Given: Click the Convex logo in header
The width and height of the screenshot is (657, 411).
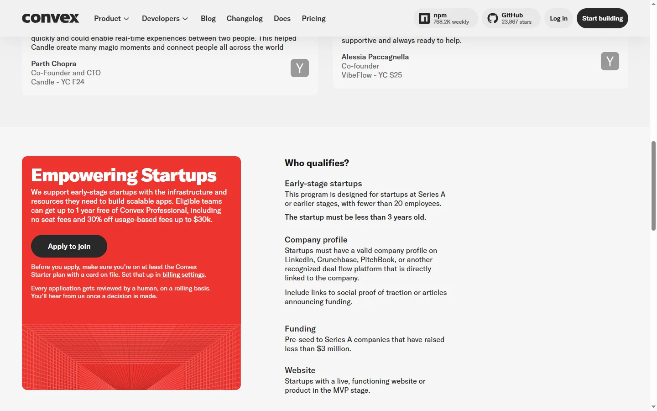Looking at the screenshot, I should point(51,18).
